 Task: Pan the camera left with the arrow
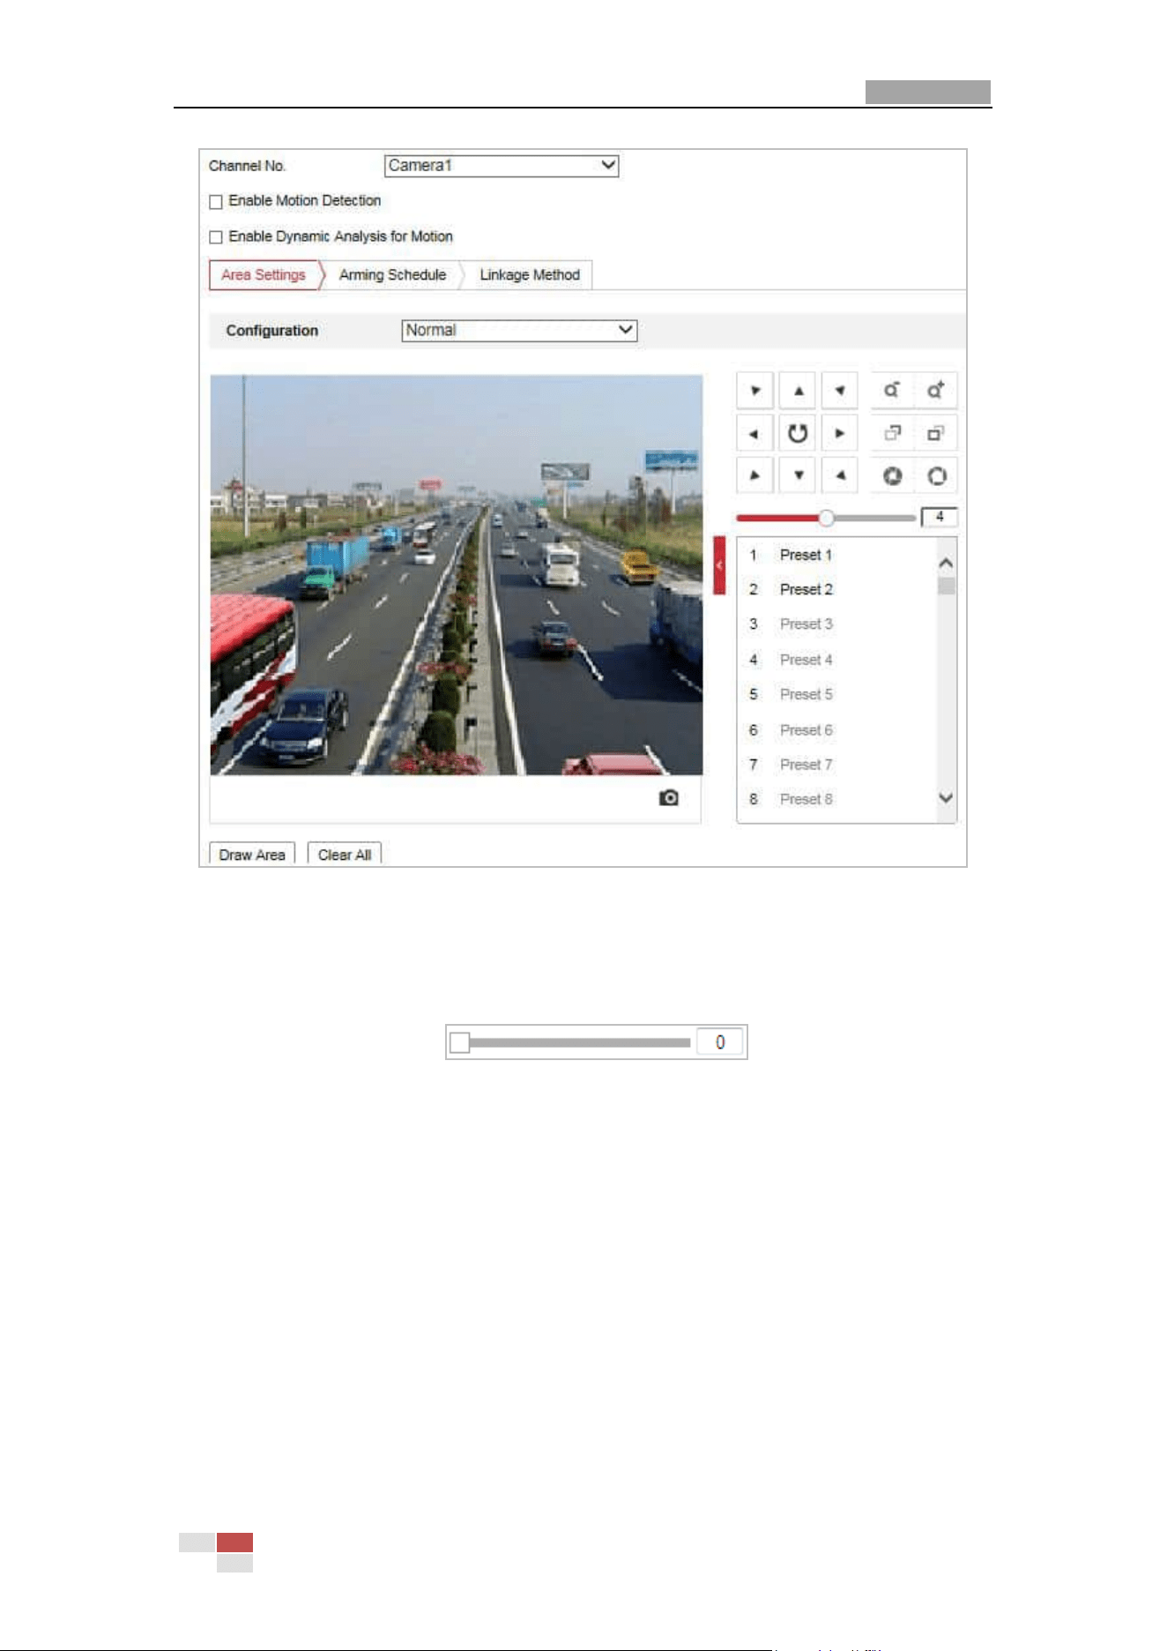click(754, 433)
